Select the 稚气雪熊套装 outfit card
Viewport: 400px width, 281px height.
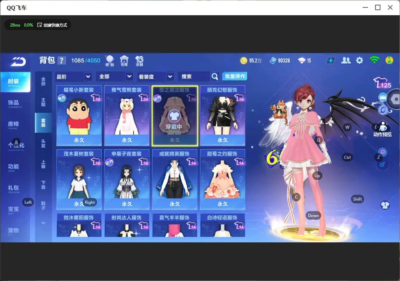pos(127,116)
